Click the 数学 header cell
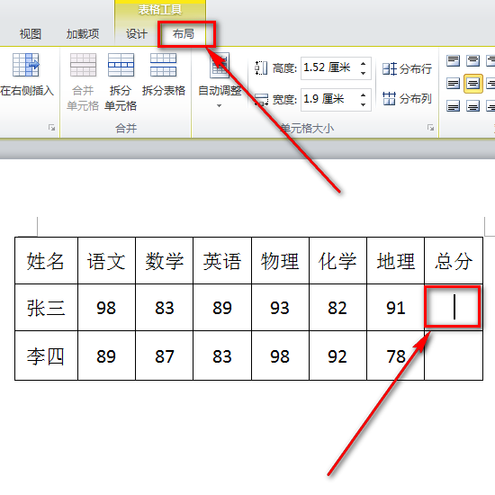Viewport: 495px width, 495px height. point(164,260)
